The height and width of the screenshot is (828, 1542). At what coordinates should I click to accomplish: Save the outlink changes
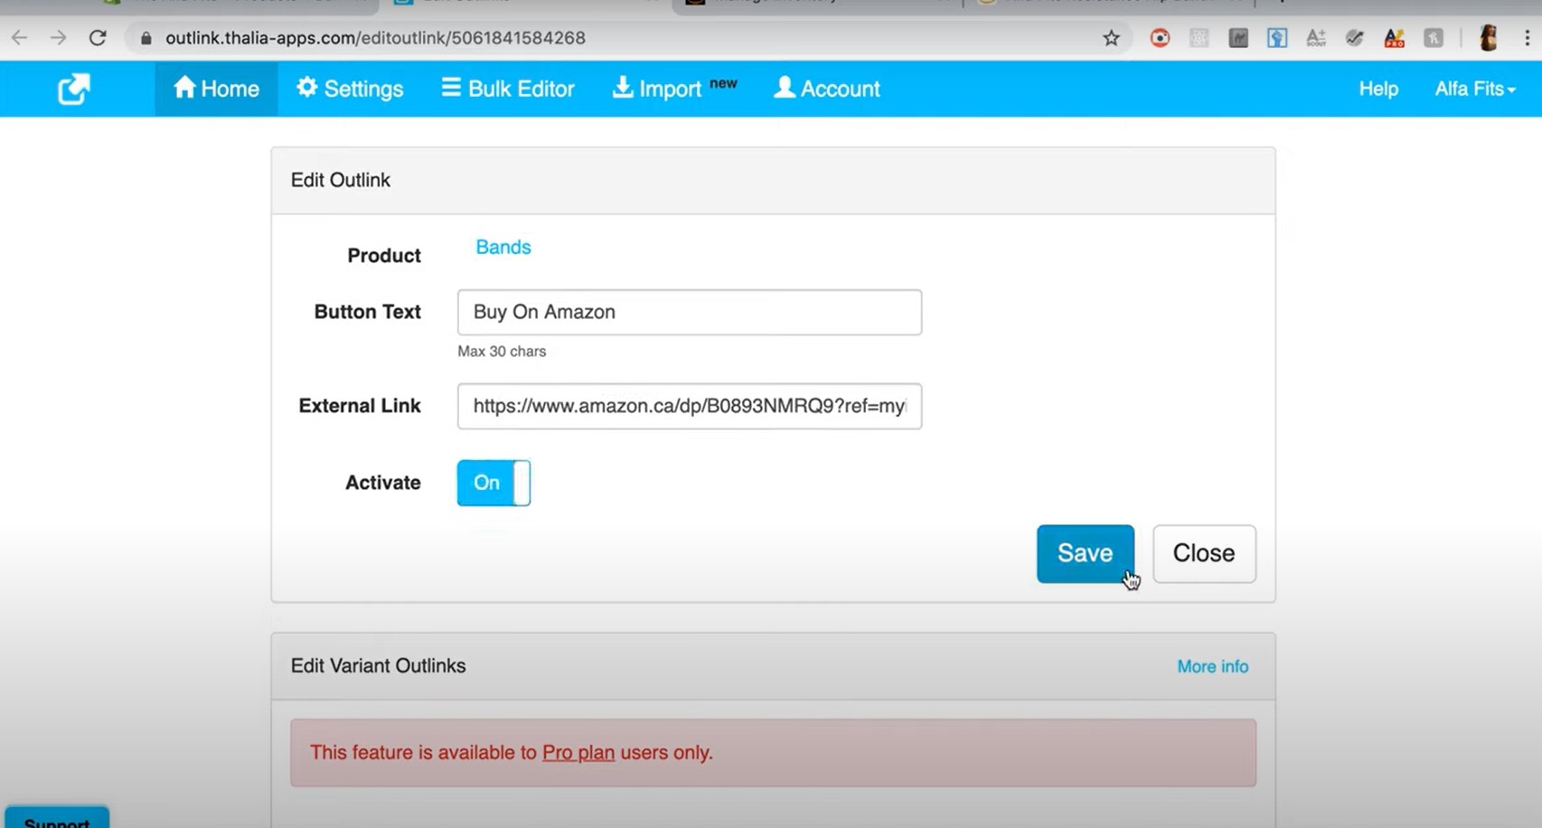click(x=1085, y=553)
